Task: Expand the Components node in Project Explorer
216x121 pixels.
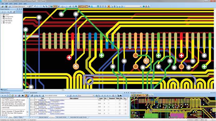Action: (2, 16)
